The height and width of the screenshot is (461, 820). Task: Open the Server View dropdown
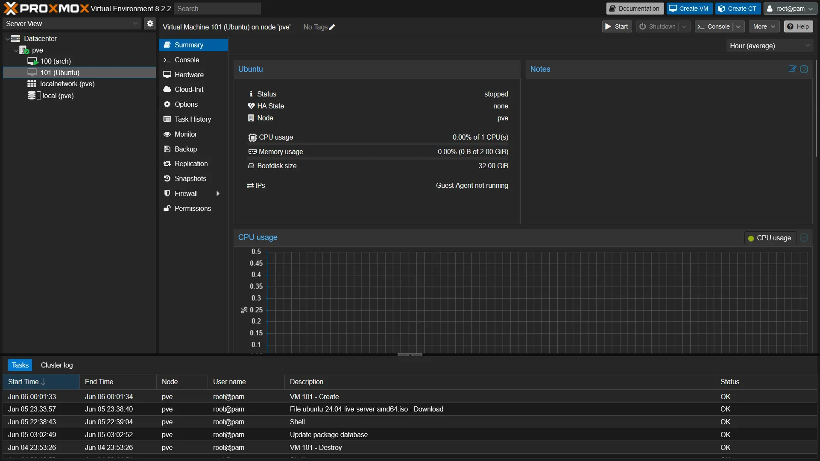pos(72,23)
